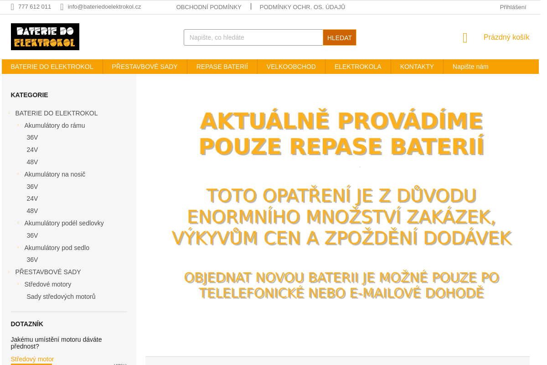Click the envelope icon beside the email address
Screen dimensions: 547x365
coord(62,7)
